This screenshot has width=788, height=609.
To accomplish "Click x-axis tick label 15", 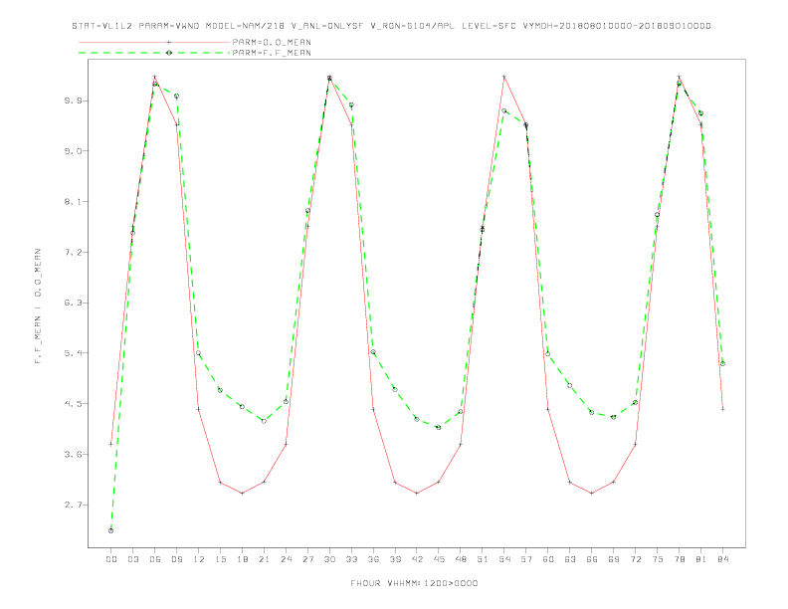I will (x=220, y=559).
